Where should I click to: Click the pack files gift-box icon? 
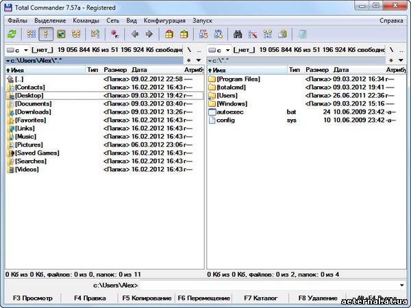(x=169, y=34)
